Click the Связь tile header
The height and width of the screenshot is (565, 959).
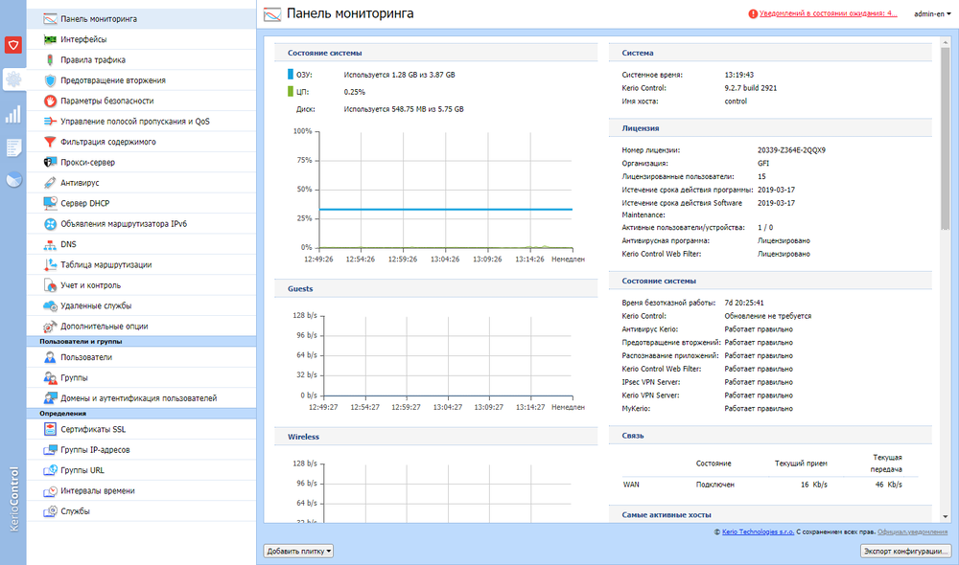click(x=770, y=436)
